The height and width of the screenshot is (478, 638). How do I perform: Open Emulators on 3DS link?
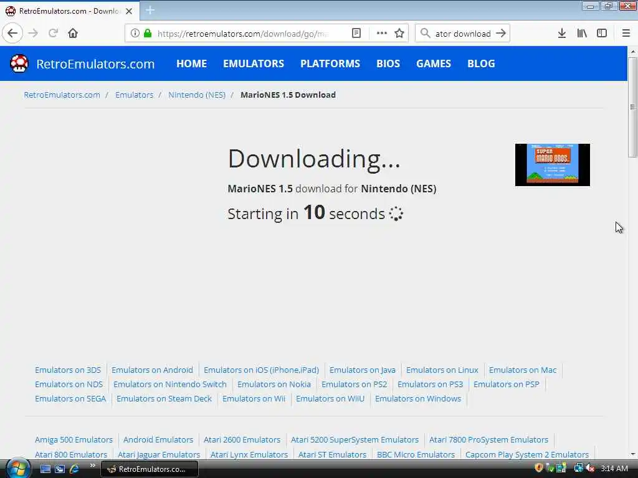click(x=68, y=370)
